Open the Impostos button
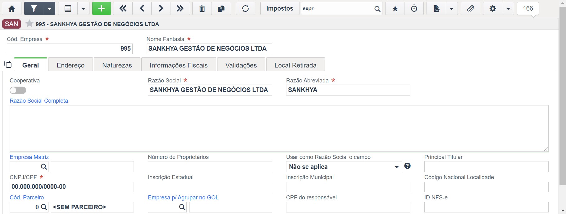 [x=280, y=9]
